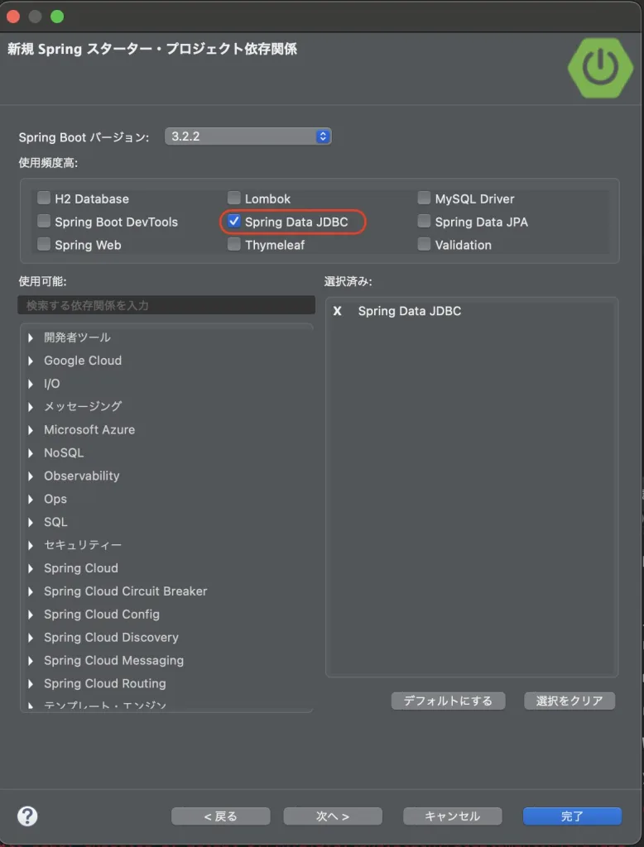Screen dimensions: 644x847
Task: Open the Spring Boot version dropdown
Action: (248, 136)
